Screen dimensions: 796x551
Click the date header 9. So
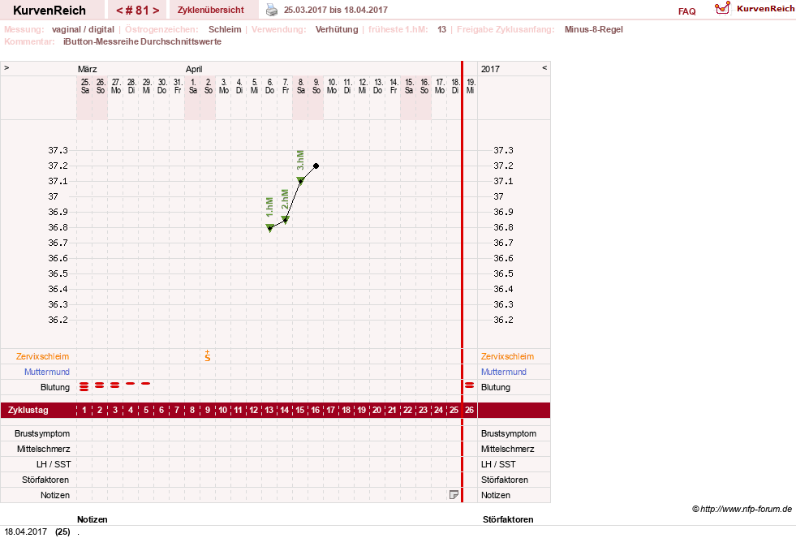tap(316, 86)
